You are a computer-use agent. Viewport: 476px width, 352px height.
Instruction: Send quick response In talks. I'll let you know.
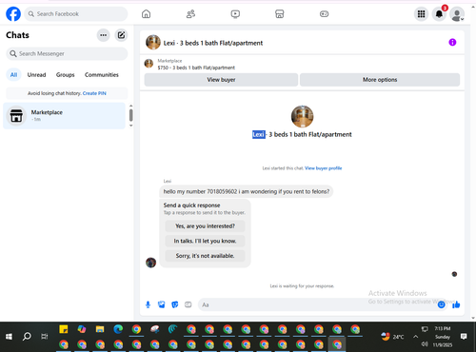point(205,241)
